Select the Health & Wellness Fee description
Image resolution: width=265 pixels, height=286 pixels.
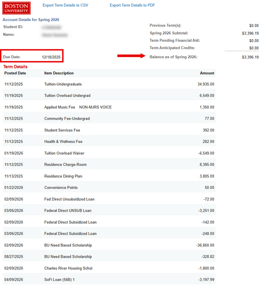click(x=63, y=142)
